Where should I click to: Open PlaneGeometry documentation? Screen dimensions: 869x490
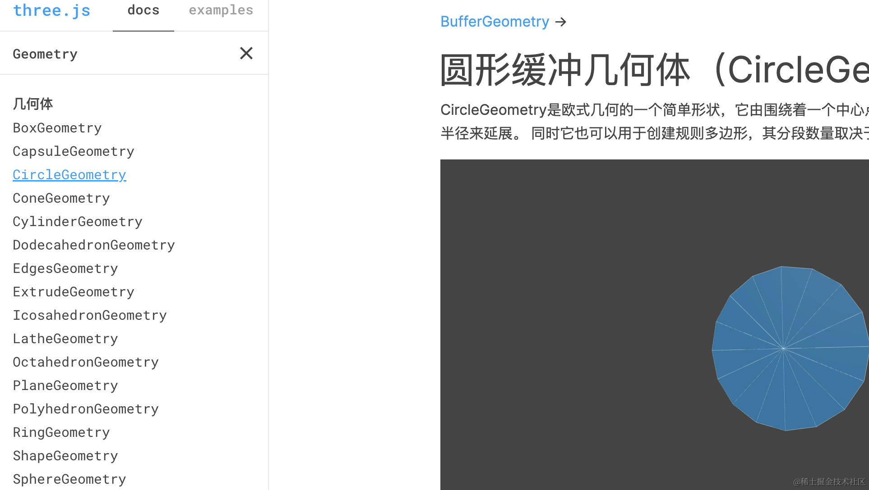[x=65, y=386]
